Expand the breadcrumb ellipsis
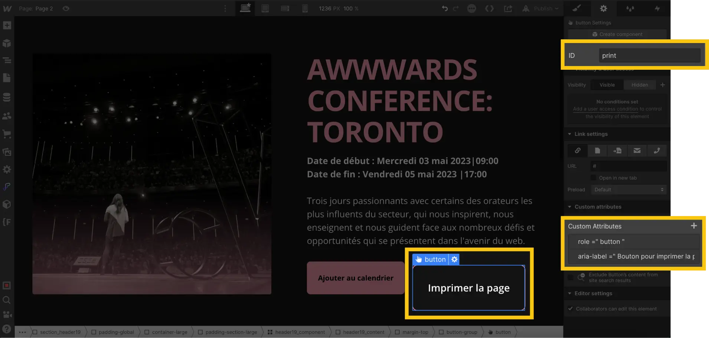The image size is (709, 338). (x=22, y=332)
